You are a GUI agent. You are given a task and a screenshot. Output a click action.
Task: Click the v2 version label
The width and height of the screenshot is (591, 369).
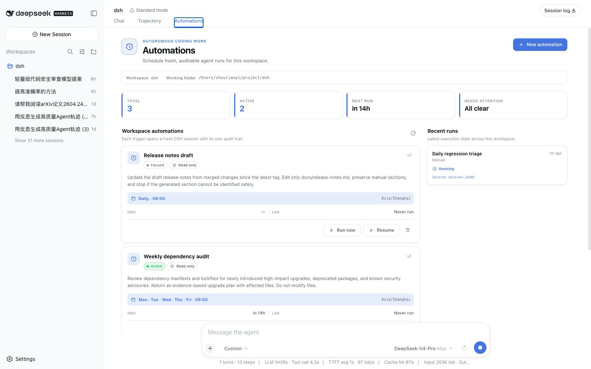coord(409,155)
